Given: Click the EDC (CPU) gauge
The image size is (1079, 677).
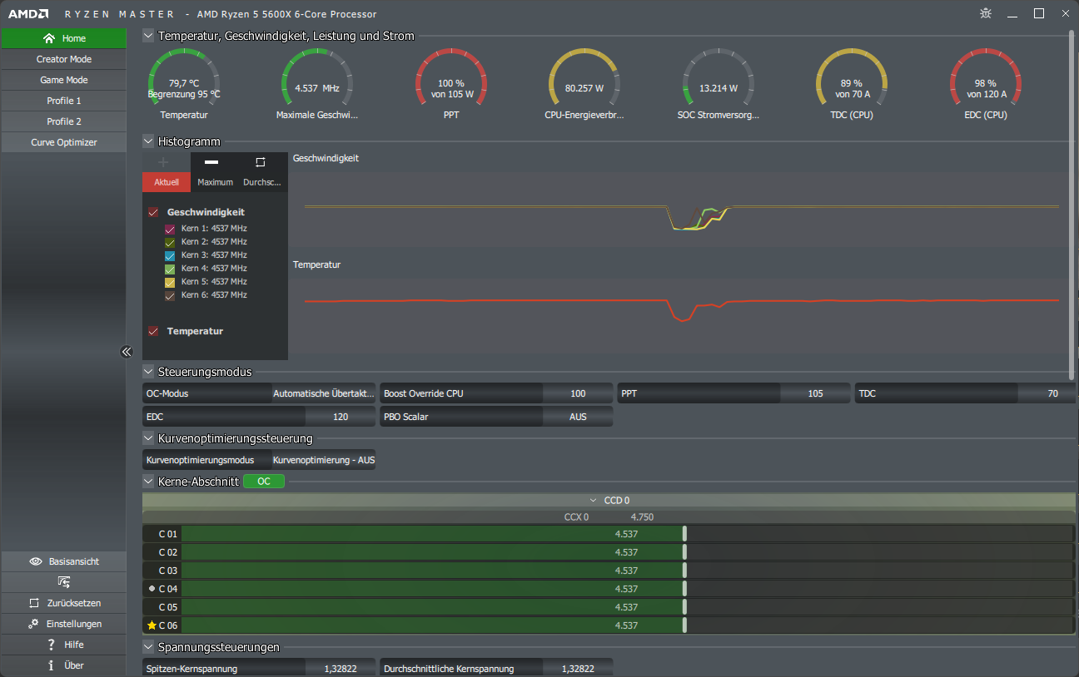Looking at the screenshot, I should tap(985, 83).
